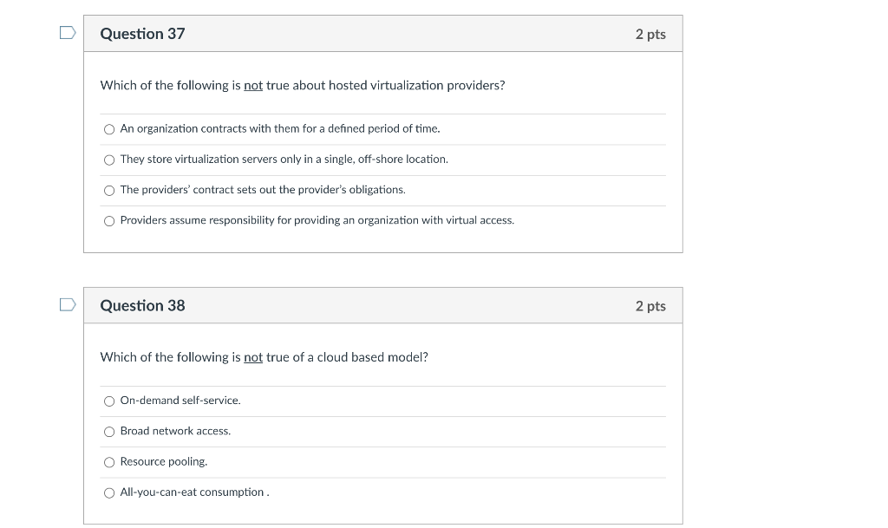Pick 'Providers assume responsibility' radio button

coord(109,221)
